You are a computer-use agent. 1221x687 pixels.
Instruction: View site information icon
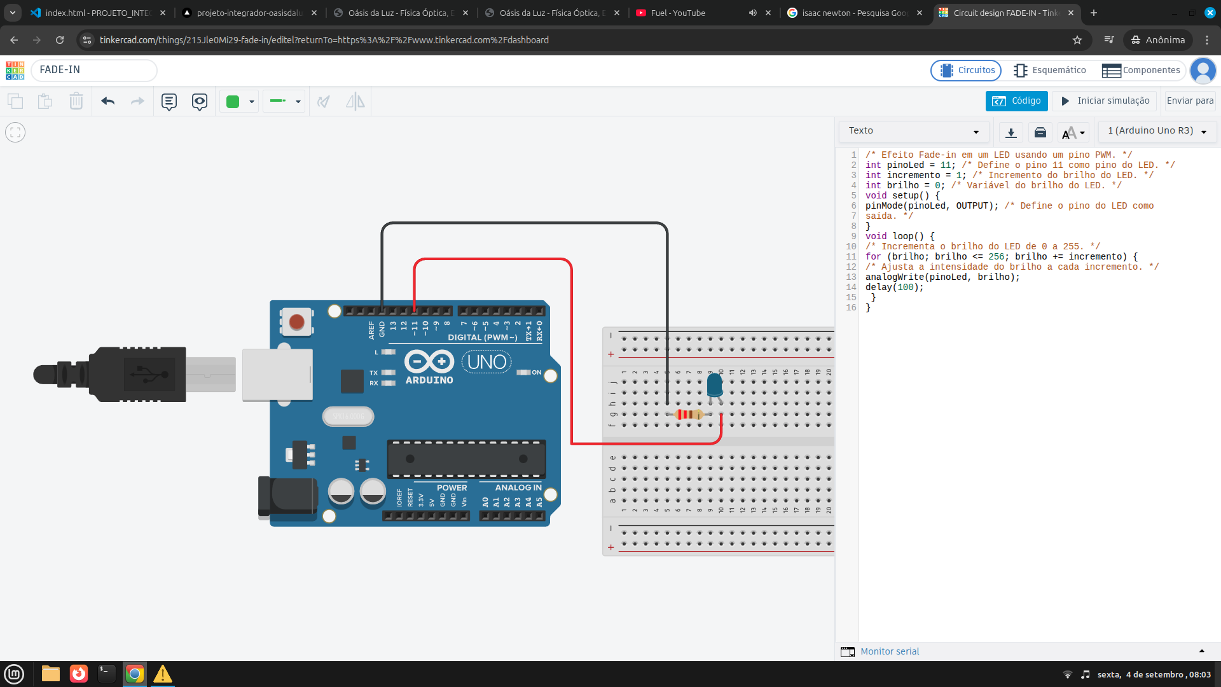coord(87,40)
